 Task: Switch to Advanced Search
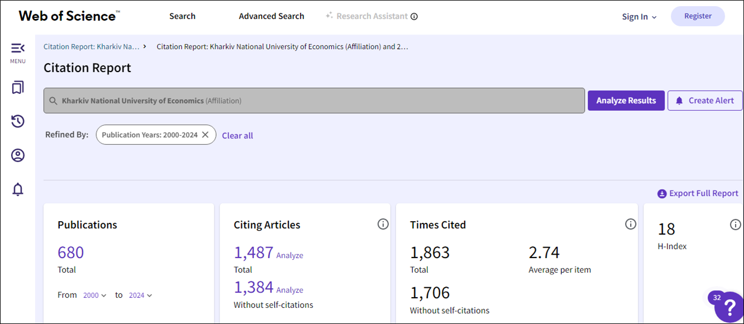click(x=271, y=16)
